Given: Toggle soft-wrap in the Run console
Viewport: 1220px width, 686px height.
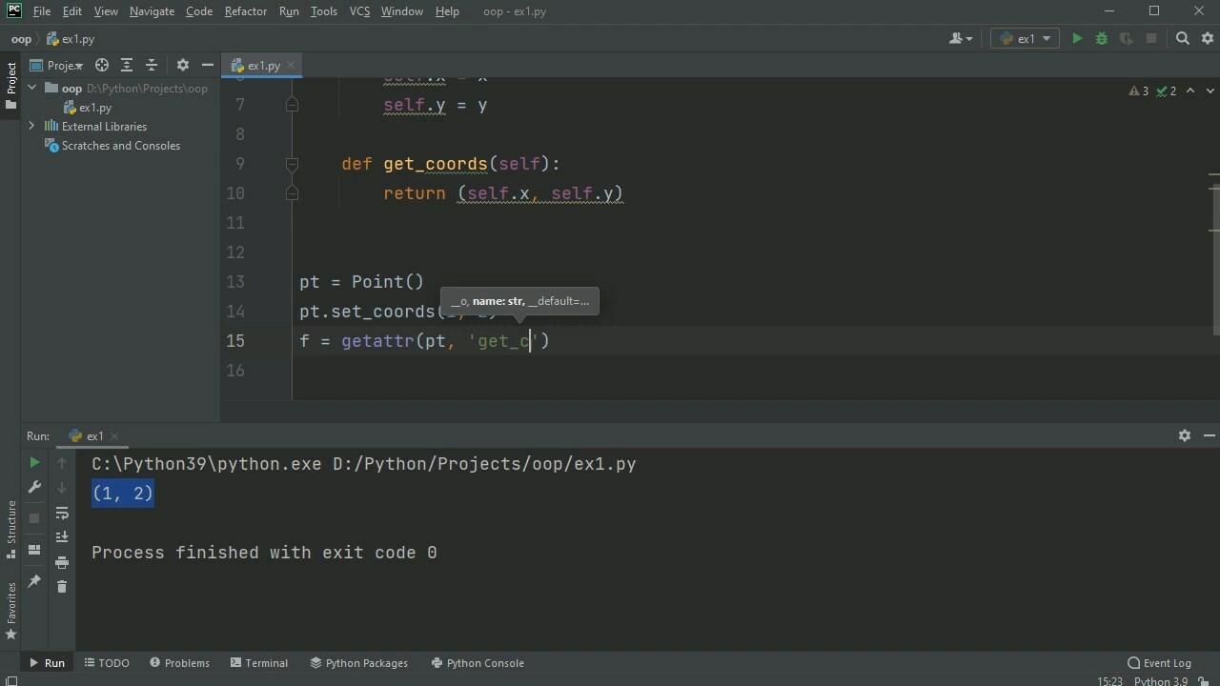Looking at the screenshot, I should point(62,514).
